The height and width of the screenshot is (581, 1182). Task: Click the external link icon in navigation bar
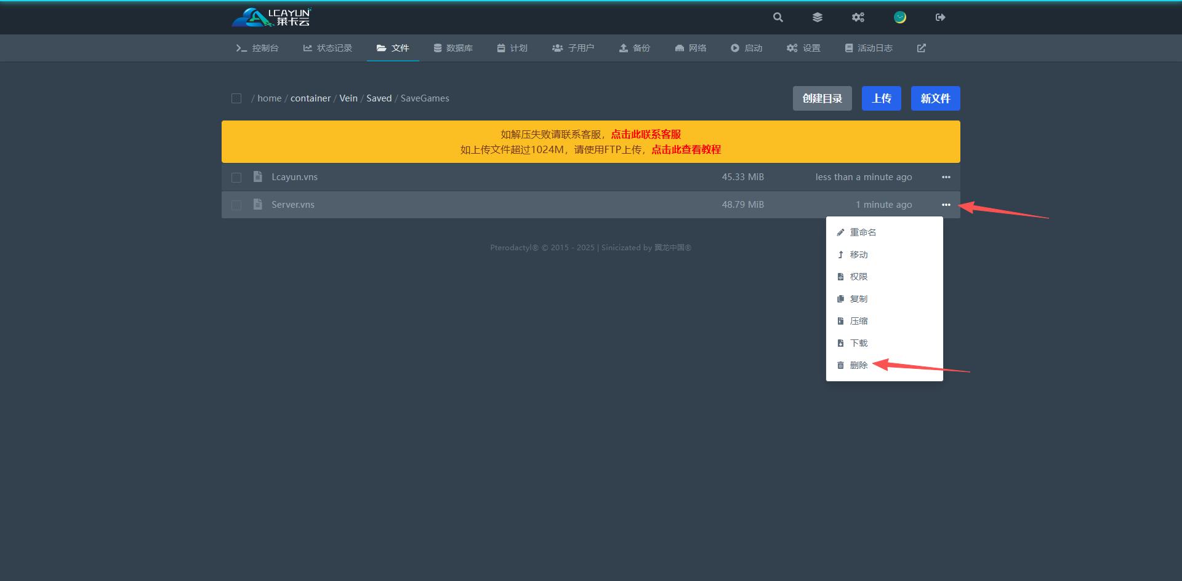tap(922, 48)
